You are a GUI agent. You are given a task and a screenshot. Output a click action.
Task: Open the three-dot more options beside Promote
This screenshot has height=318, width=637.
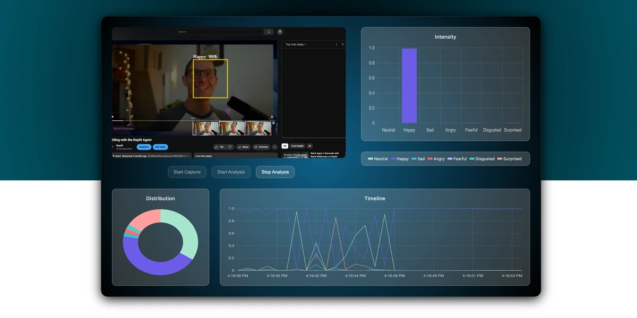click(274, 147)
